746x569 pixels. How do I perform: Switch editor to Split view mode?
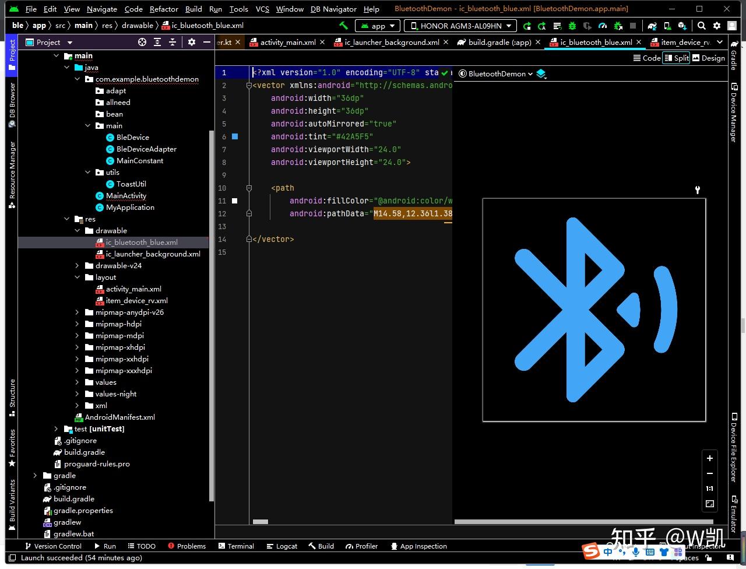point(676,58)
